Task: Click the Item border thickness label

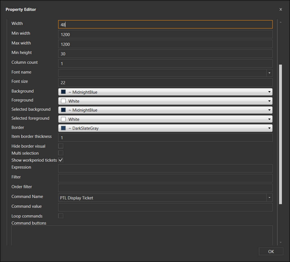Action: (31, 136)
